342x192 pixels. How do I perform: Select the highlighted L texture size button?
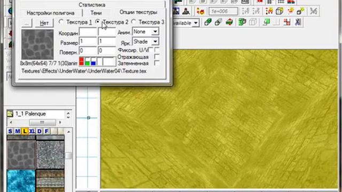(25, 131)
